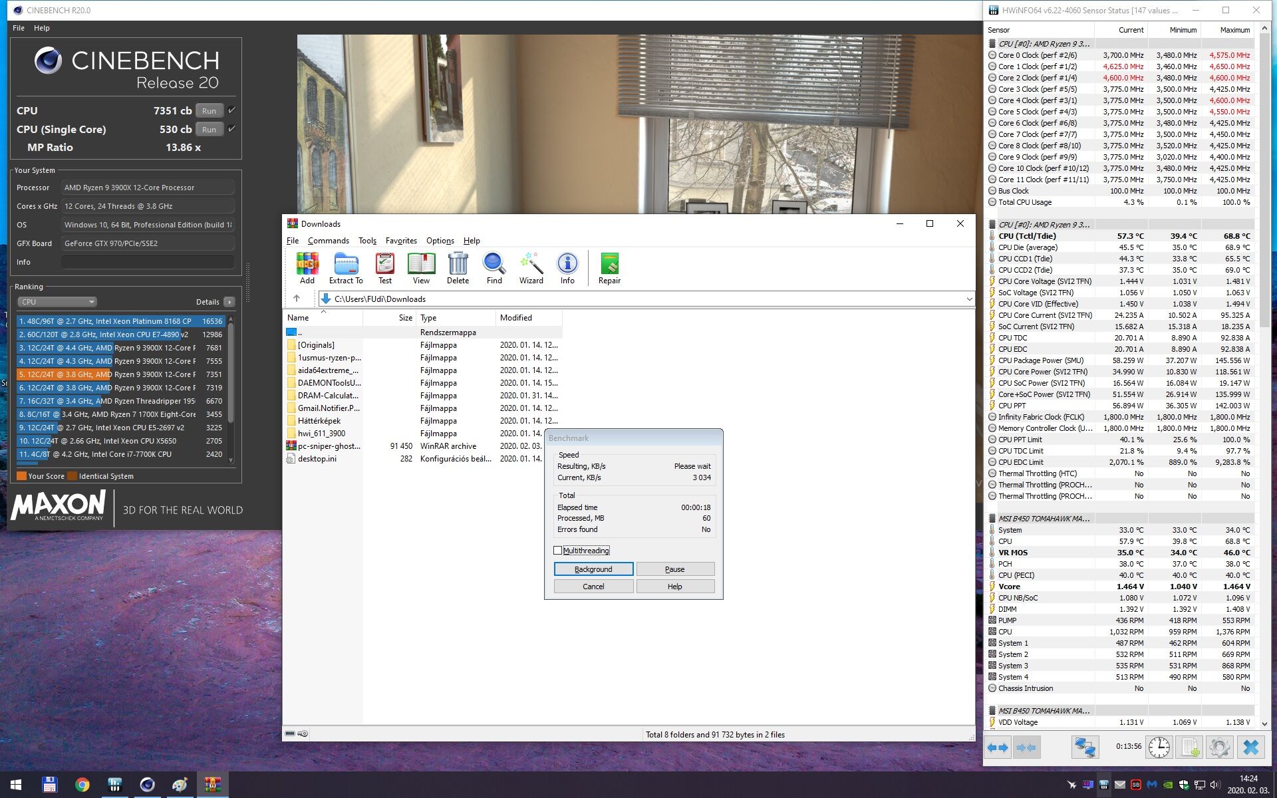Click WinRAR status bar drive icon

click(x=290, y=733)
